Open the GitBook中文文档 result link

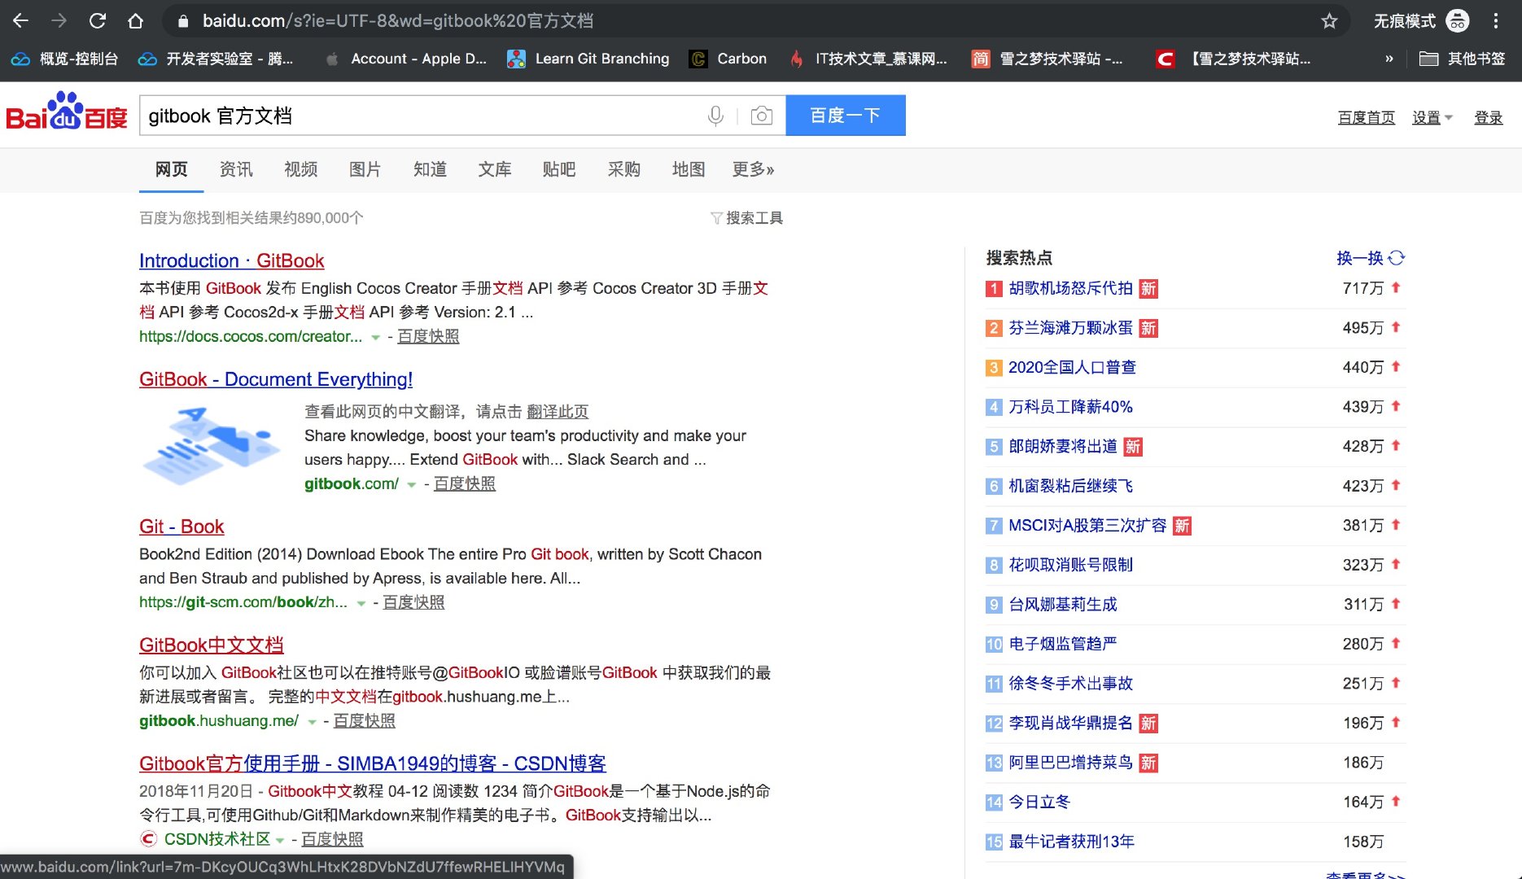(x=210, y=644)
